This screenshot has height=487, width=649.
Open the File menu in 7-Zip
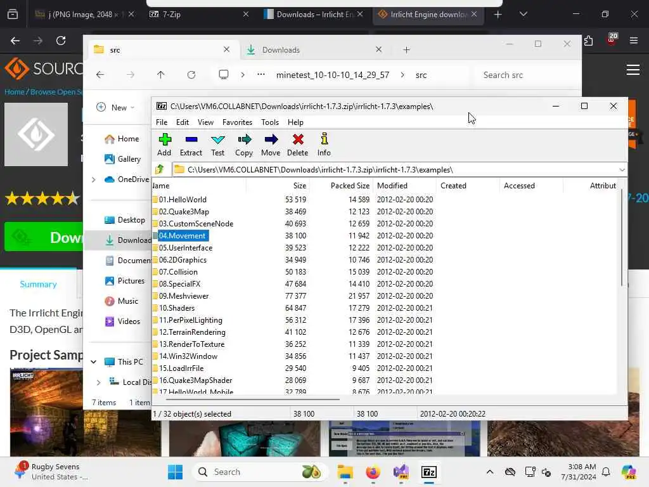pos(162,122)
